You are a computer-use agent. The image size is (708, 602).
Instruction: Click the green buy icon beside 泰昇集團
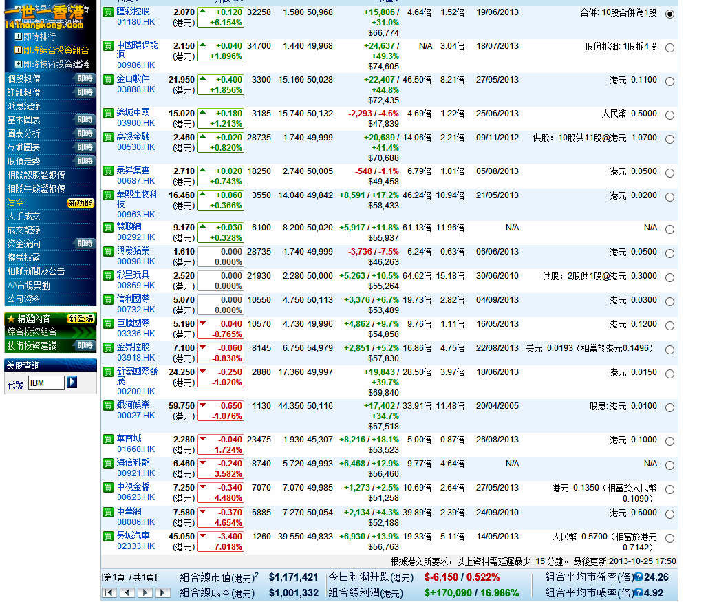click(x=108, y=171)
